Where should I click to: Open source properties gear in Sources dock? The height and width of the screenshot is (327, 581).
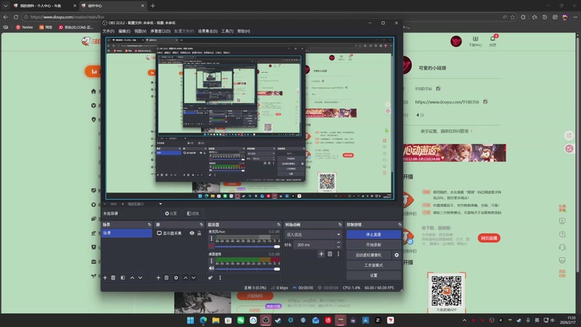point(176,278)
